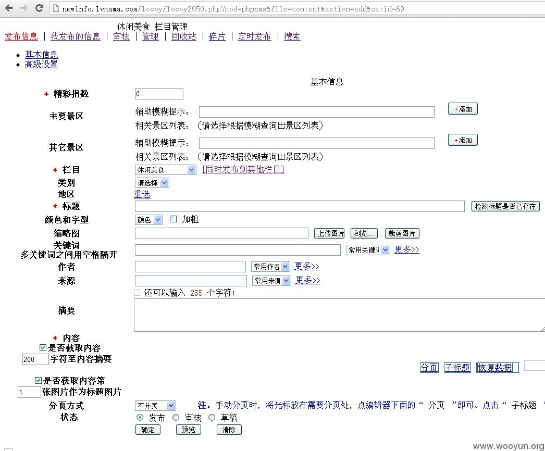Select 发布 status radio button
This screenshot has width=545, height=451.
[140, 417]
